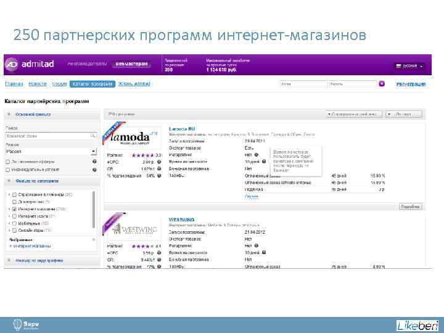444x333 pixels.
Task: Open the WESTWING program link
Action: click(181, 220)
